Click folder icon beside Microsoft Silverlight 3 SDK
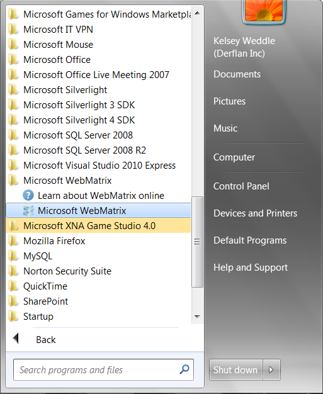The height and width of the screenshot is (394, 323). pyautogui.click(x=13, y=105)
